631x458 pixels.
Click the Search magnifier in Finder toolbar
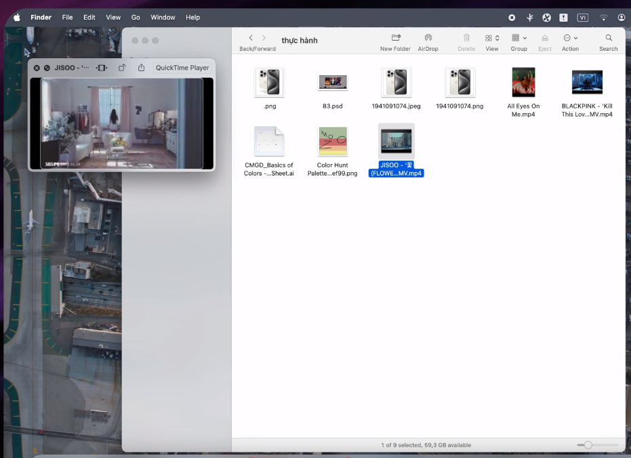click(609, 38)
